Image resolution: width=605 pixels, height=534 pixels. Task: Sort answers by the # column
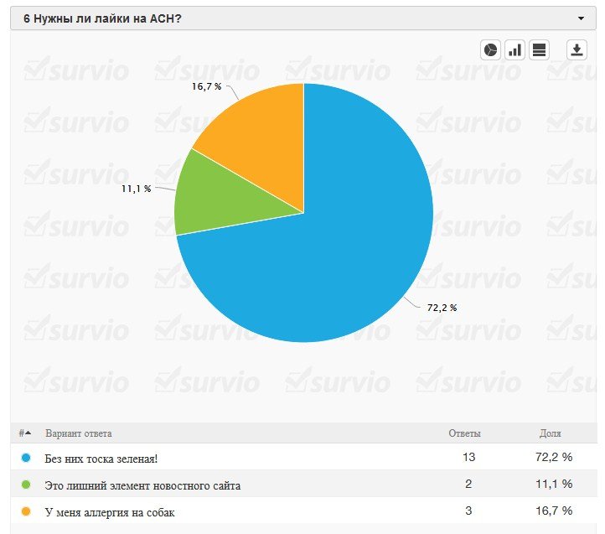pos(25,433)
